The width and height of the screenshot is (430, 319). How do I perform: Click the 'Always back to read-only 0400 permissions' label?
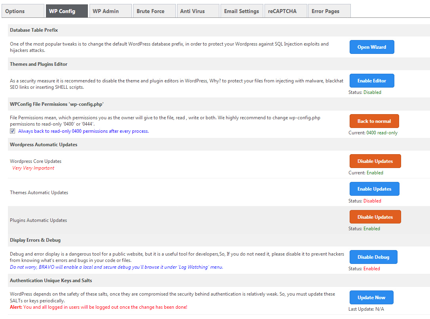point(84,131)
